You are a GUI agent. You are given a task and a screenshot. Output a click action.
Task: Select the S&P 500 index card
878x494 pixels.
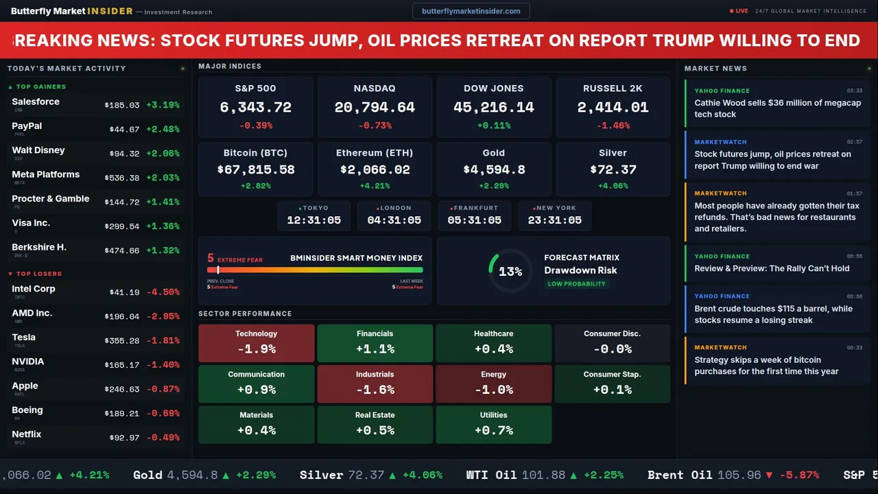click(x=255, y=106)
